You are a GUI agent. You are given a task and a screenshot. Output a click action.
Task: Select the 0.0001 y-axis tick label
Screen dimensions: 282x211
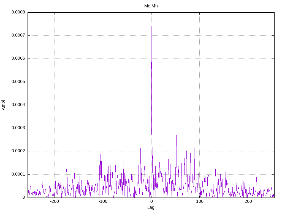coord(18,174)
